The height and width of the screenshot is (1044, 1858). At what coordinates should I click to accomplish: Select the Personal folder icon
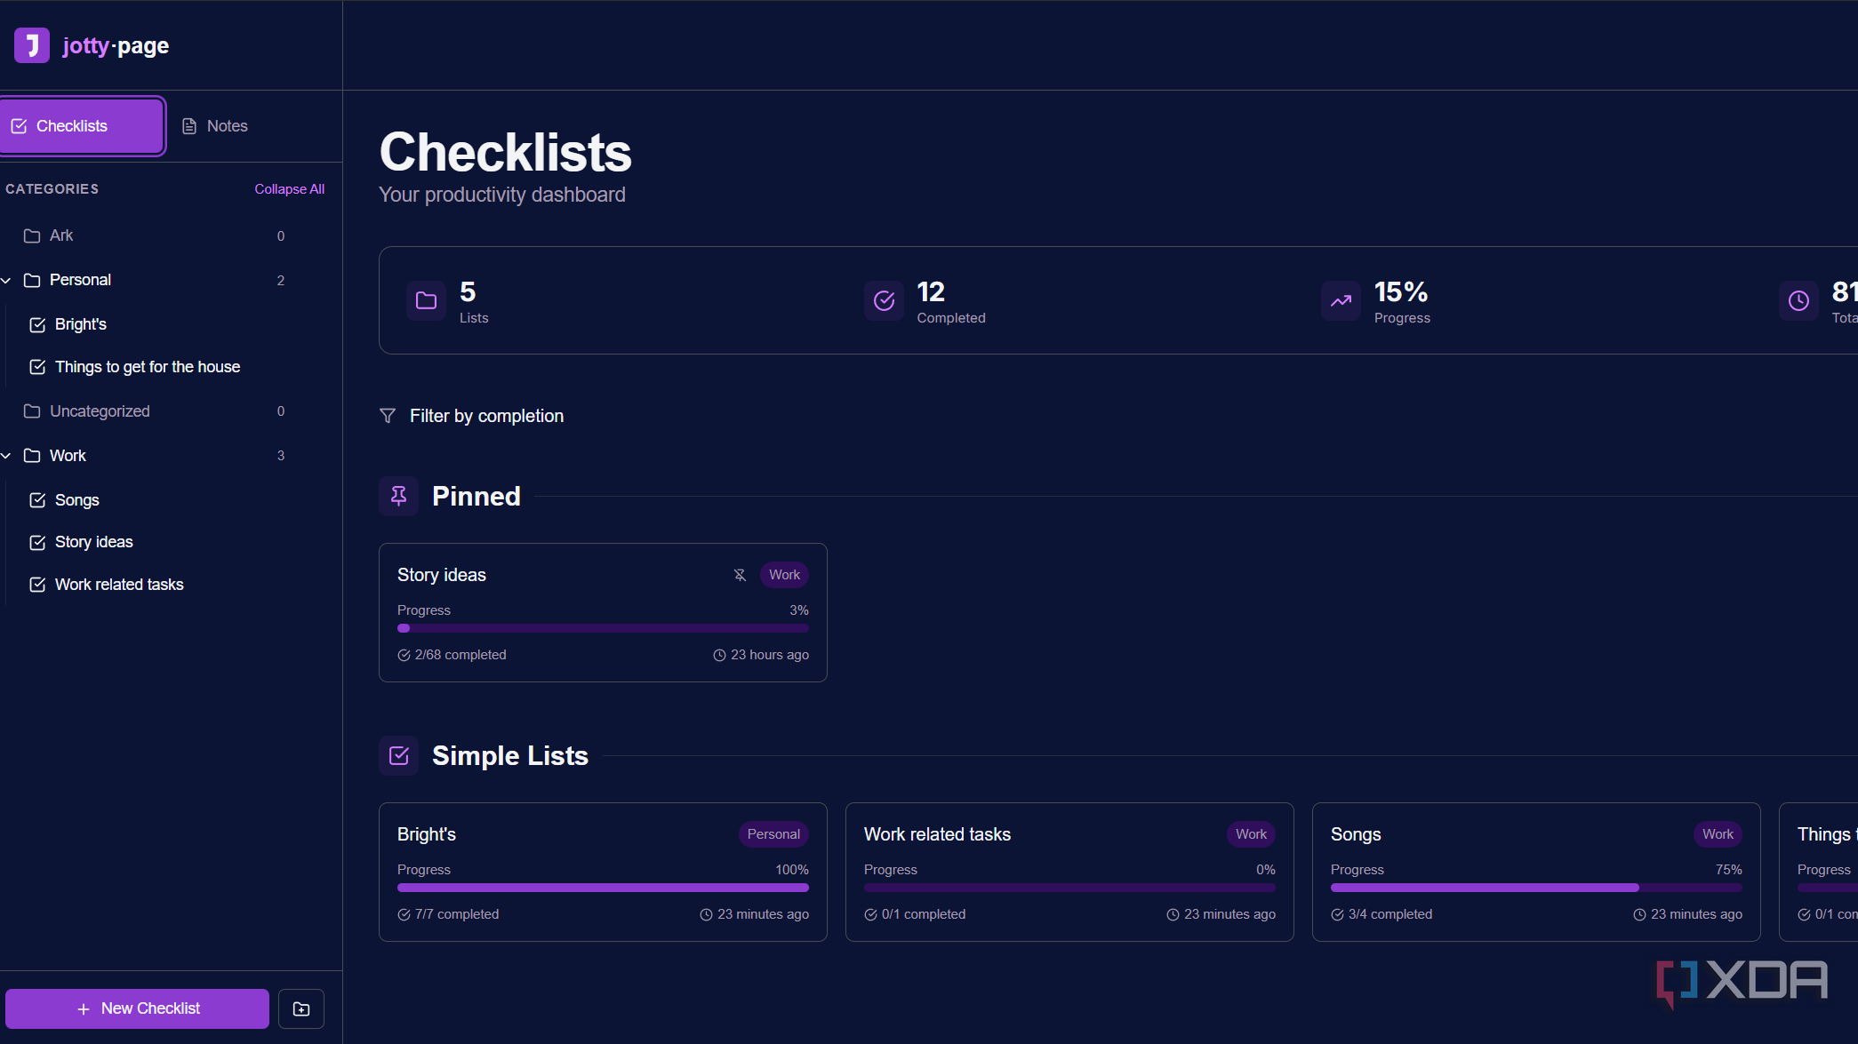click(x=32, y=281)
